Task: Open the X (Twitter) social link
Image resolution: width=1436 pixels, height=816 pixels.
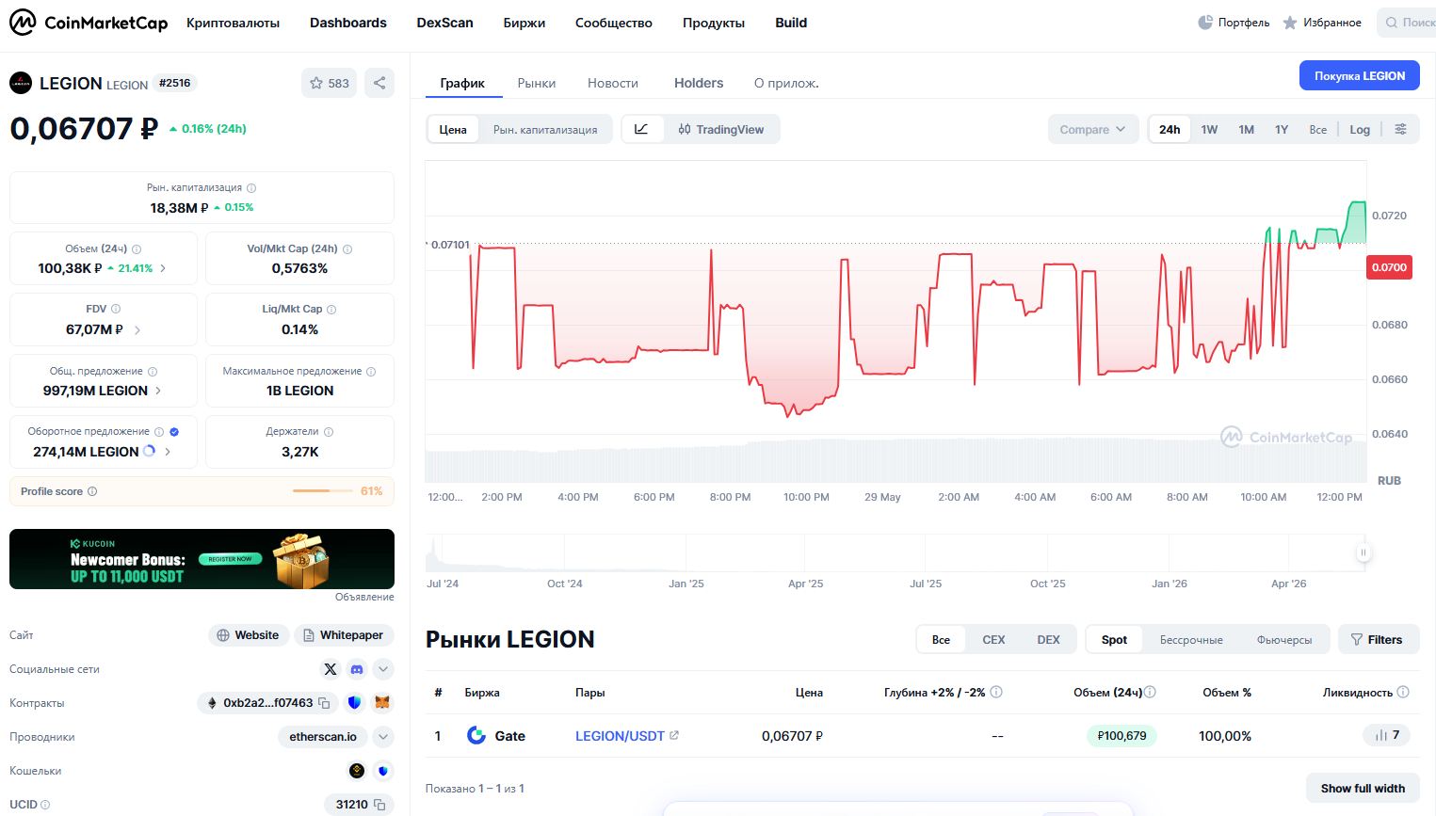Action: (331, 669)
